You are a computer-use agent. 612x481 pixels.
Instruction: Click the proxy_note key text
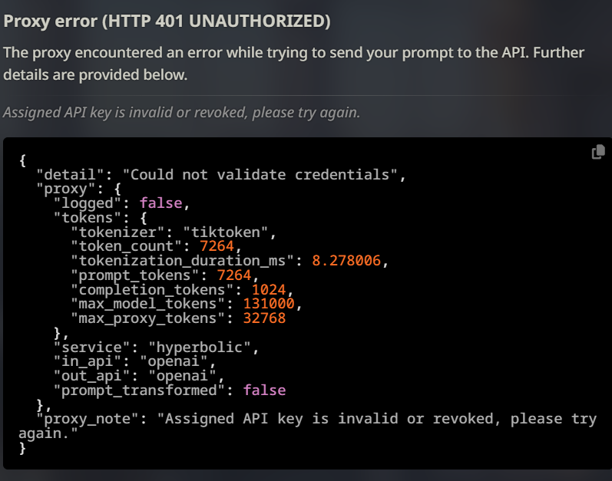(x=87, y=419)
